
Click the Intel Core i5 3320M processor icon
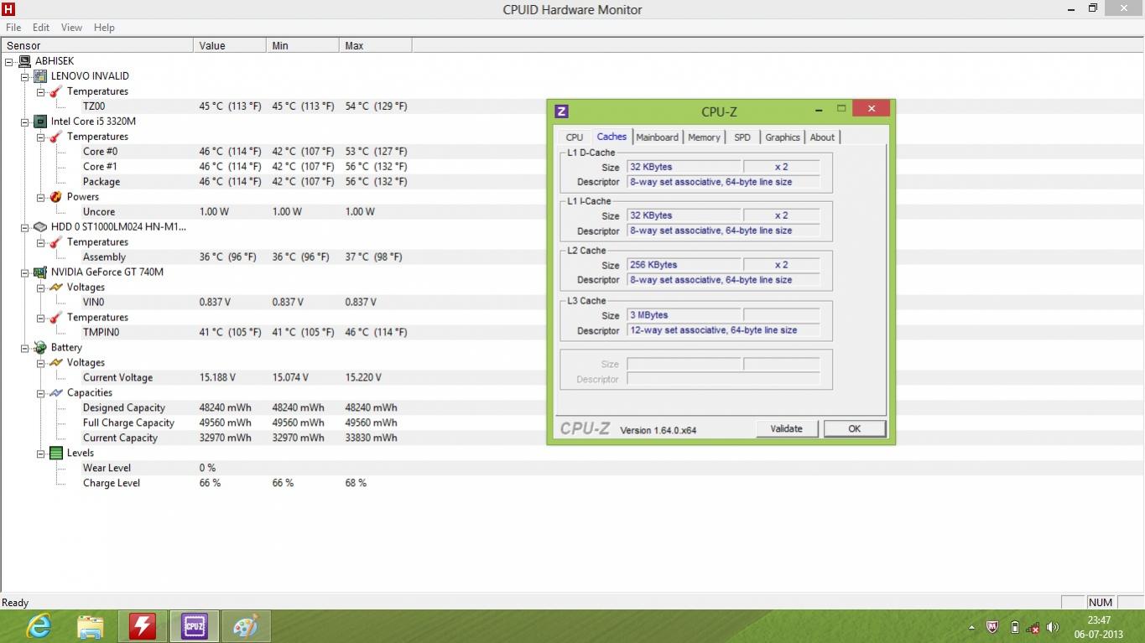coord(40,122)
